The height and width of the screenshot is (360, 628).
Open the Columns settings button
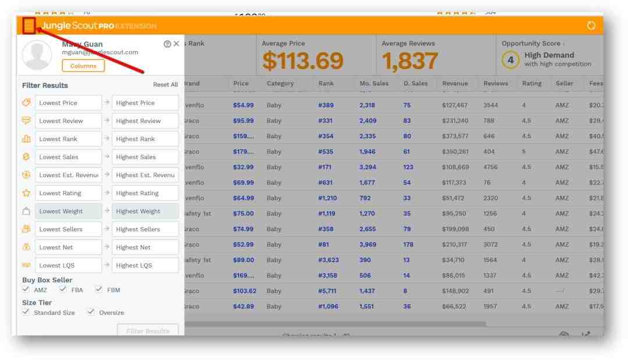coord(83,66)
